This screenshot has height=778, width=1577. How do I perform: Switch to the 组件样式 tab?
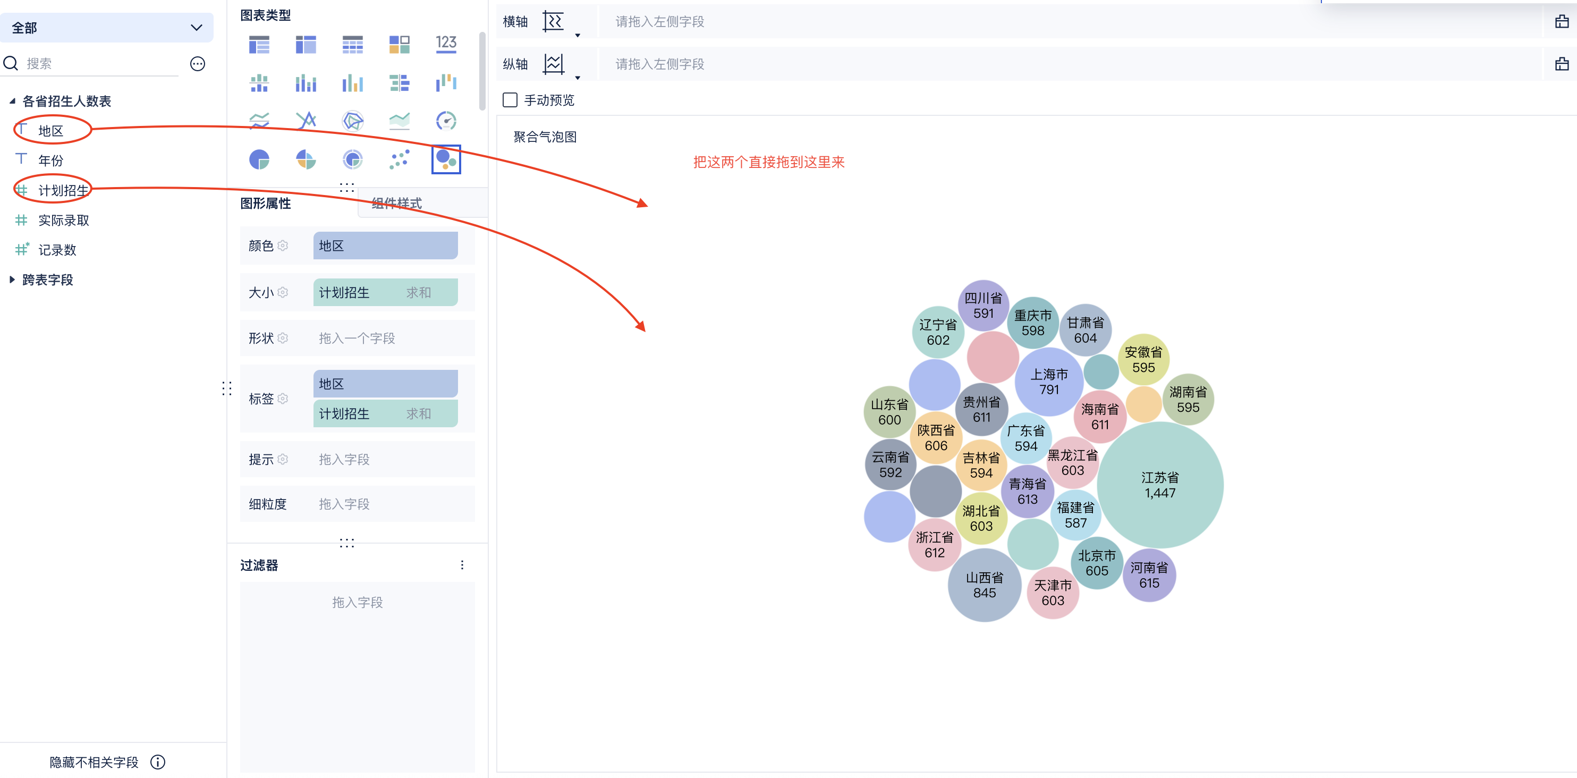pos(397,203)
